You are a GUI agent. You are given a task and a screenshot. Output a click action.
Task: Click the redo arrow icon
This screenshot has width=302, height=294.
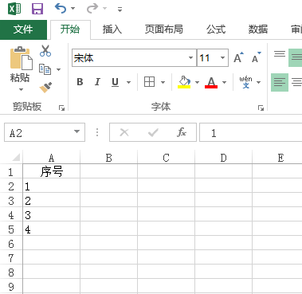[x=92, y=9]
